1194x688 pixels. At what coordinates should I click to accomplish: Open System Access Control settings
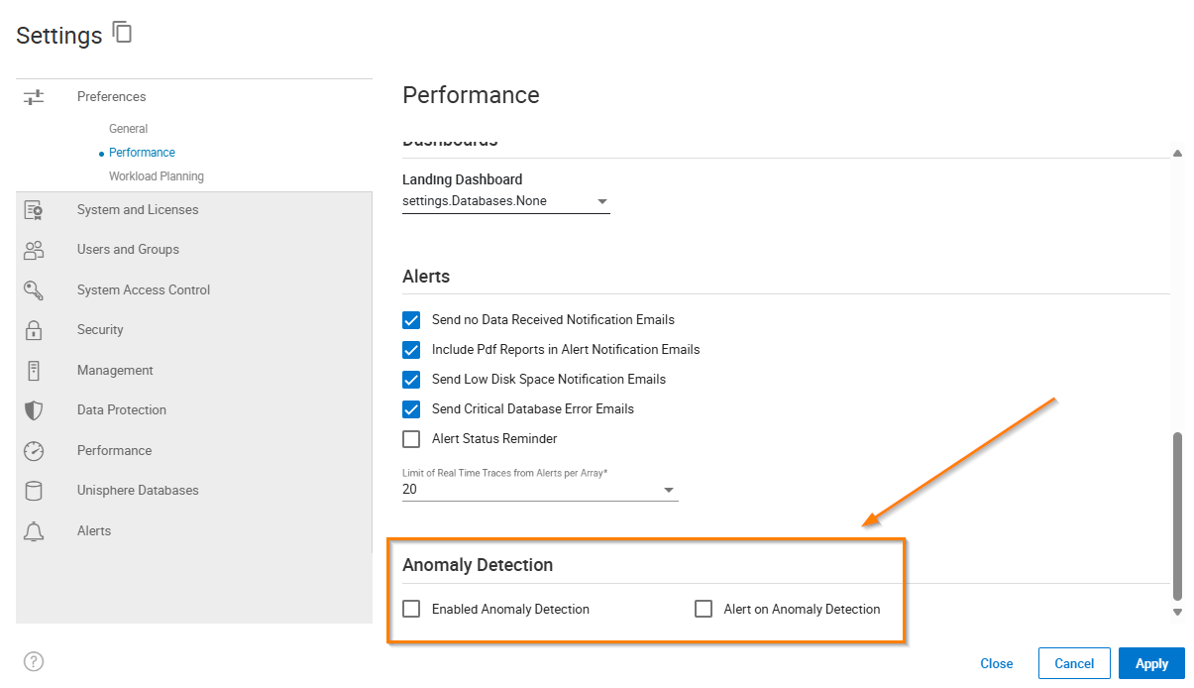pyautogui.click(x=143, y=289)
